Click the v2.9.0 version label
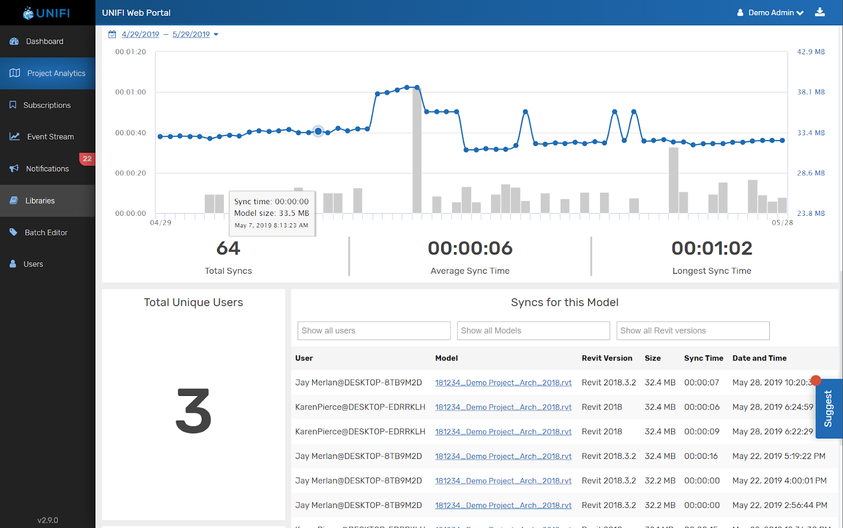 (x=47, y=520)
